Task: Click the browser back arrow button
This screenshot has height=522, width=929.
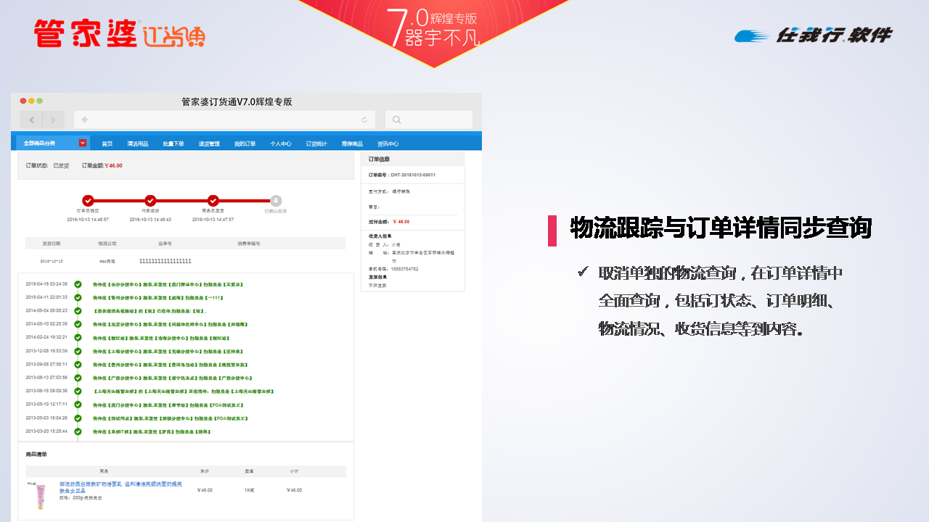Action: (32, 120)
